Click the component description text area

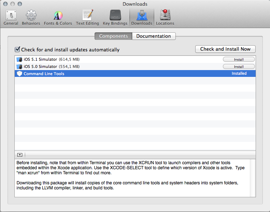(x=132, y=178)
